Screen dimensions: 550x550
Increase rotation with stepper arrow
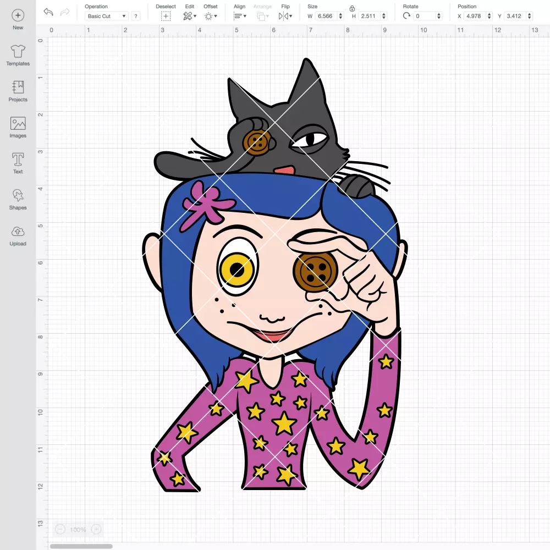439,14
